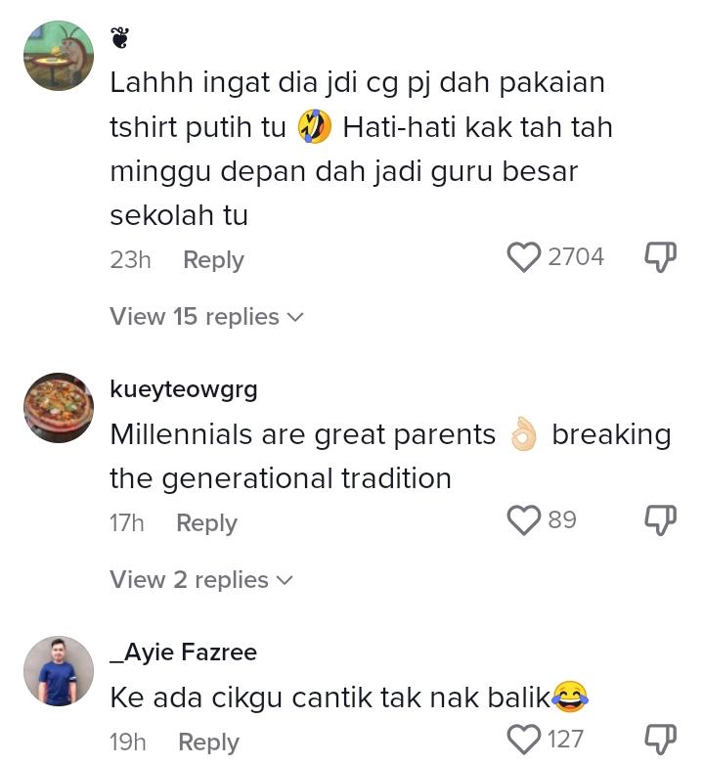Dislike kueyteowgrg's comment
This screenshot has height=765, width=704.
(x=661, y=520)
